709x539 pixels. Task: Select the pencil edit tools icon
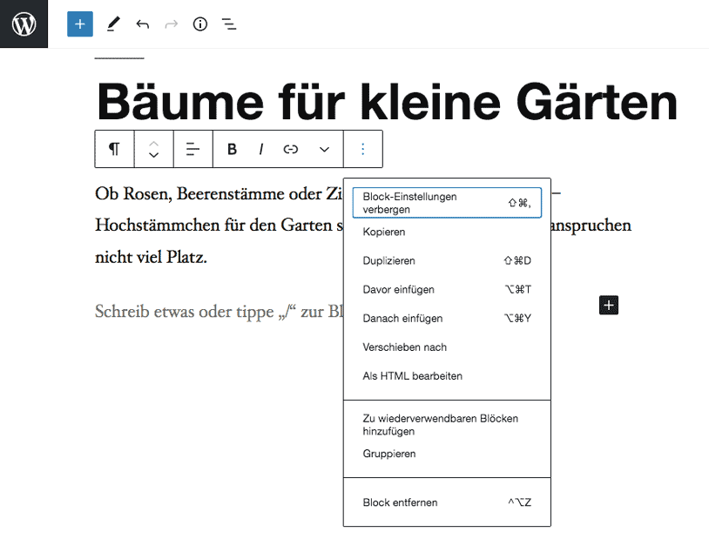113,24
